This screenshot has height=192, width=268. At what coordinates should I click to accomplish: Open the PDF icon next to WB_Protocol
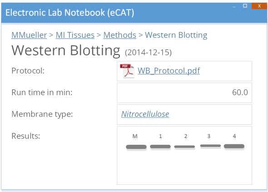click(127, 71)
